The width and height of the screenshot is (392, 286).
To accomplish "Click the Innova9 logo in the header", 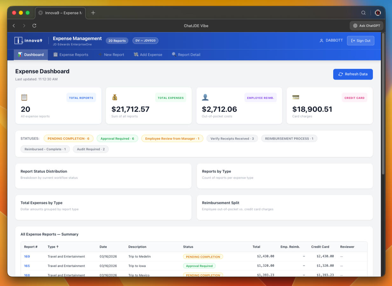I will pyautogui.click(x=28, y=40).
